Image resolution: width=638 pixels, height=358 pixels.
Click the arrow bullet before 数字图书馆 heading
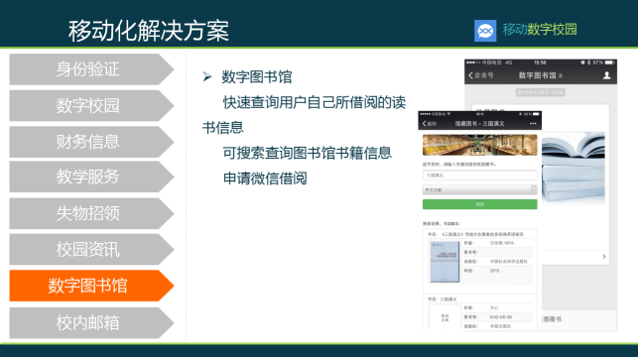[207, 76]
